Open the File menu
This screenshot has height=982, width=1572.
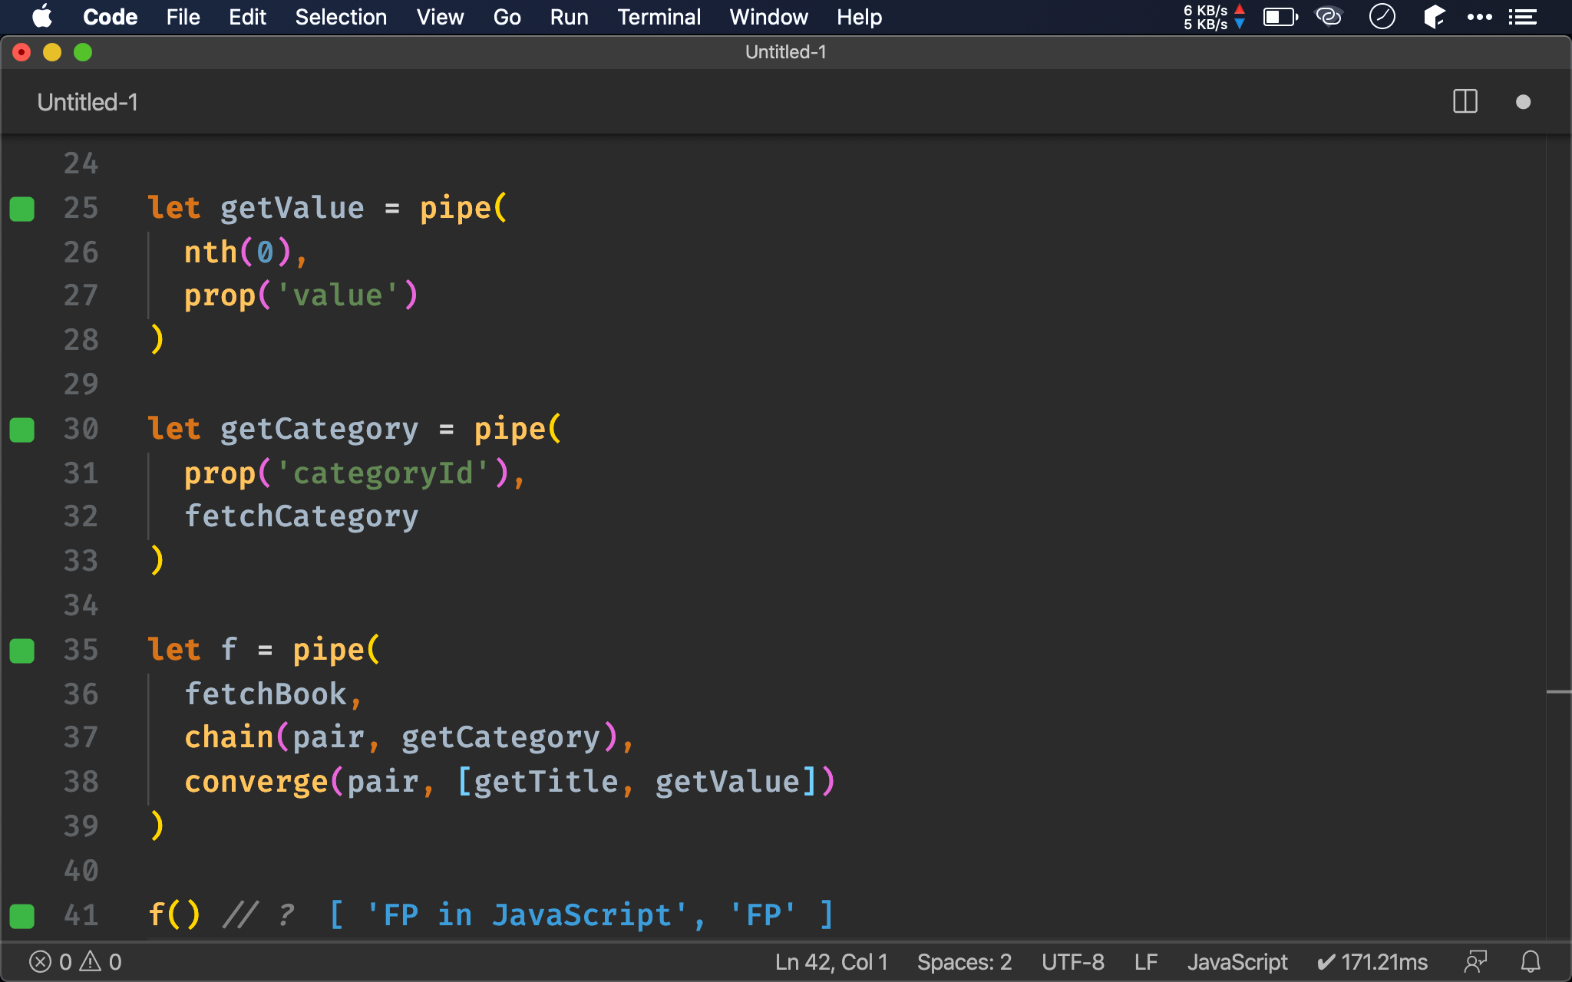[183, 17]
